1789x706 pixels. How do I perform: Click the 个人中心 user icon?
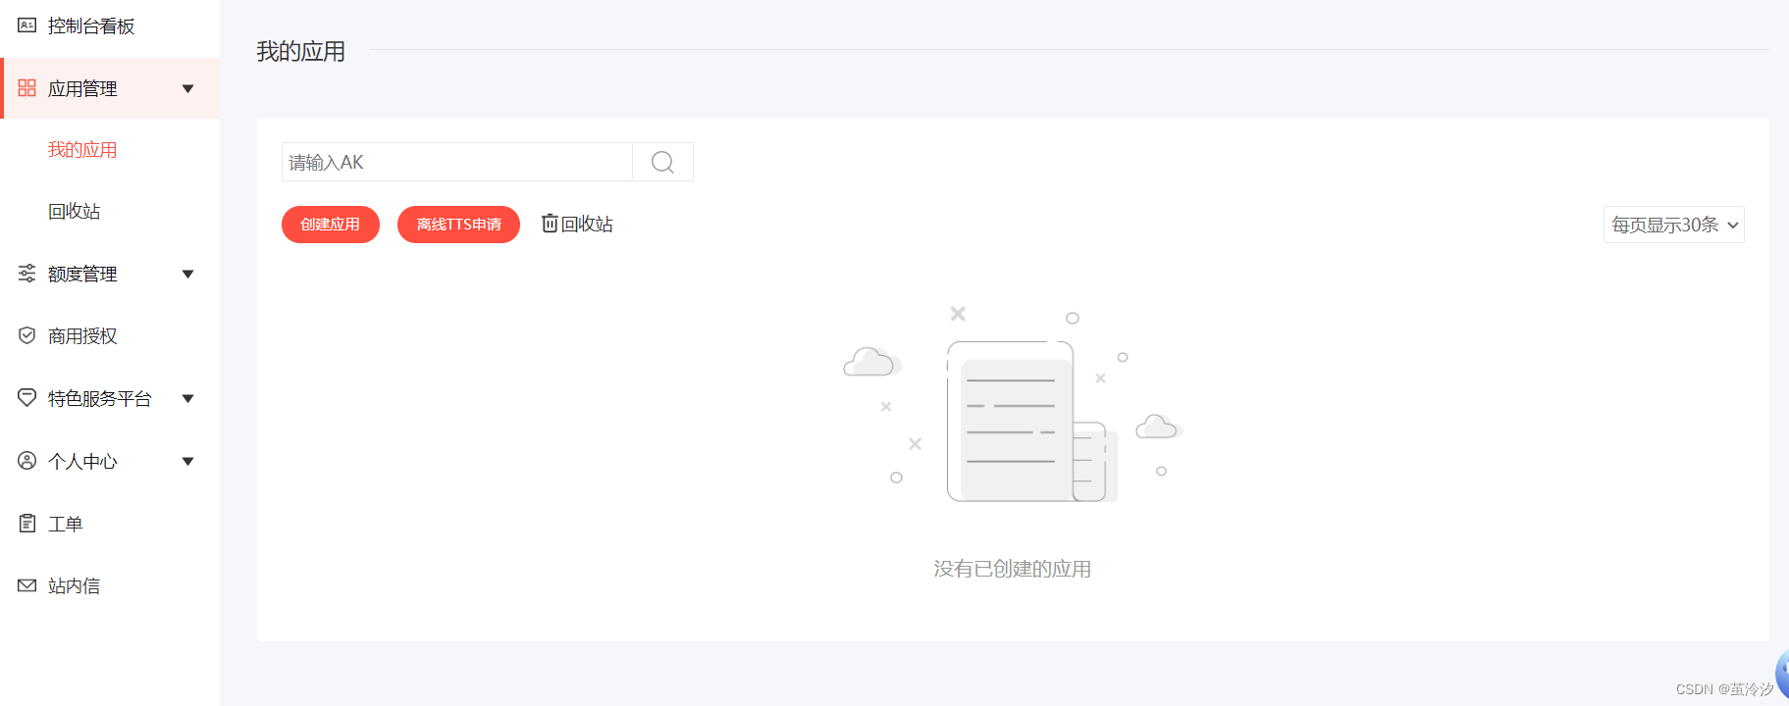(x=26, y=461)
